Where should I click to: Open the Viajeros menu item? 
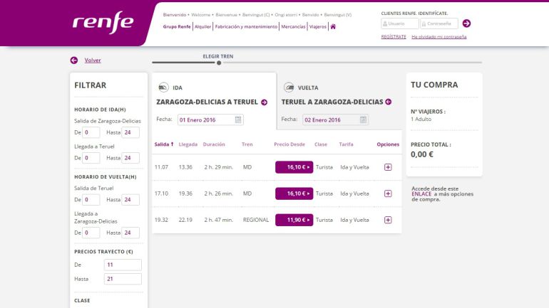pyautogui.click(x=317, y=26)
